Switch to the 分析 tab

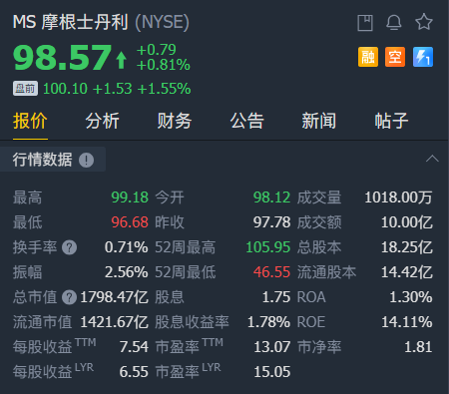tap(102, 121)
